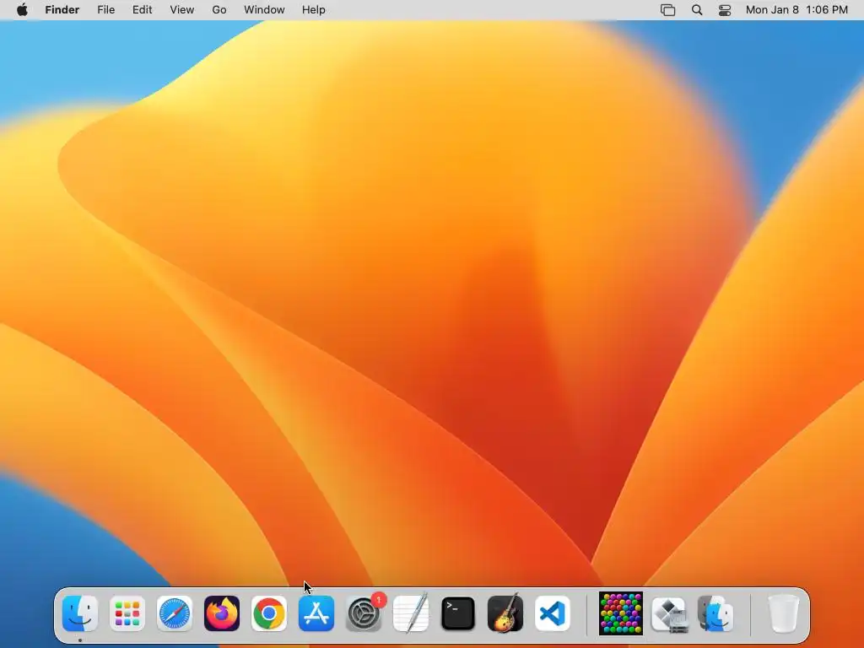The image size is (864, 648).
Task: Open the Go menu
Action: tap(219, 10)
